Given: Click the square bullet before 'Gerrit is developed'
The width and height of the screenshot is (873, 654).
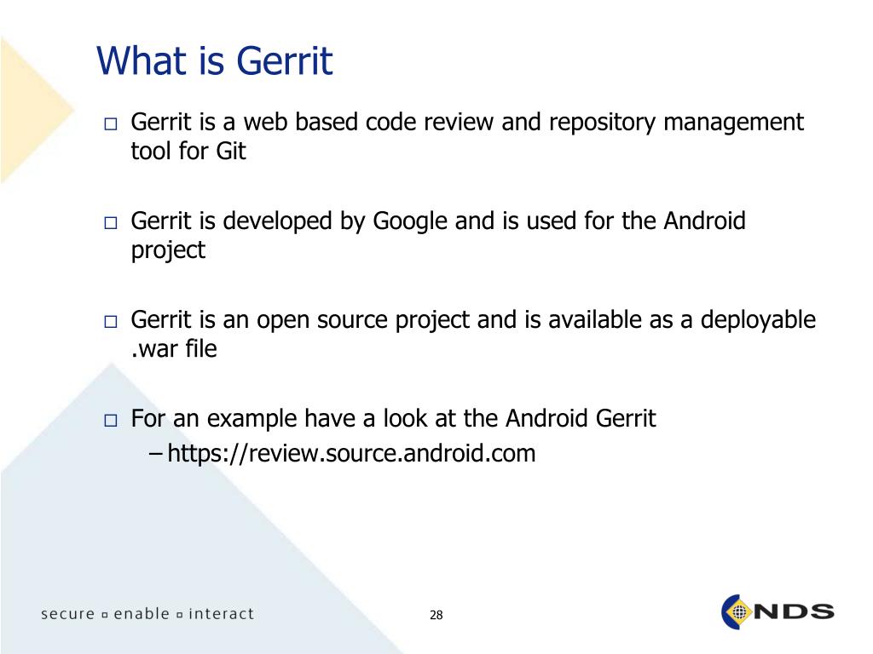Looking at the screenshot, I should click(x=111, y=222).
